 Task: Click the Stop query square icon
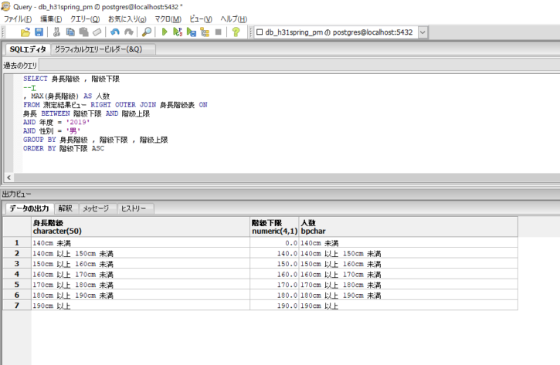click(218, 32)
